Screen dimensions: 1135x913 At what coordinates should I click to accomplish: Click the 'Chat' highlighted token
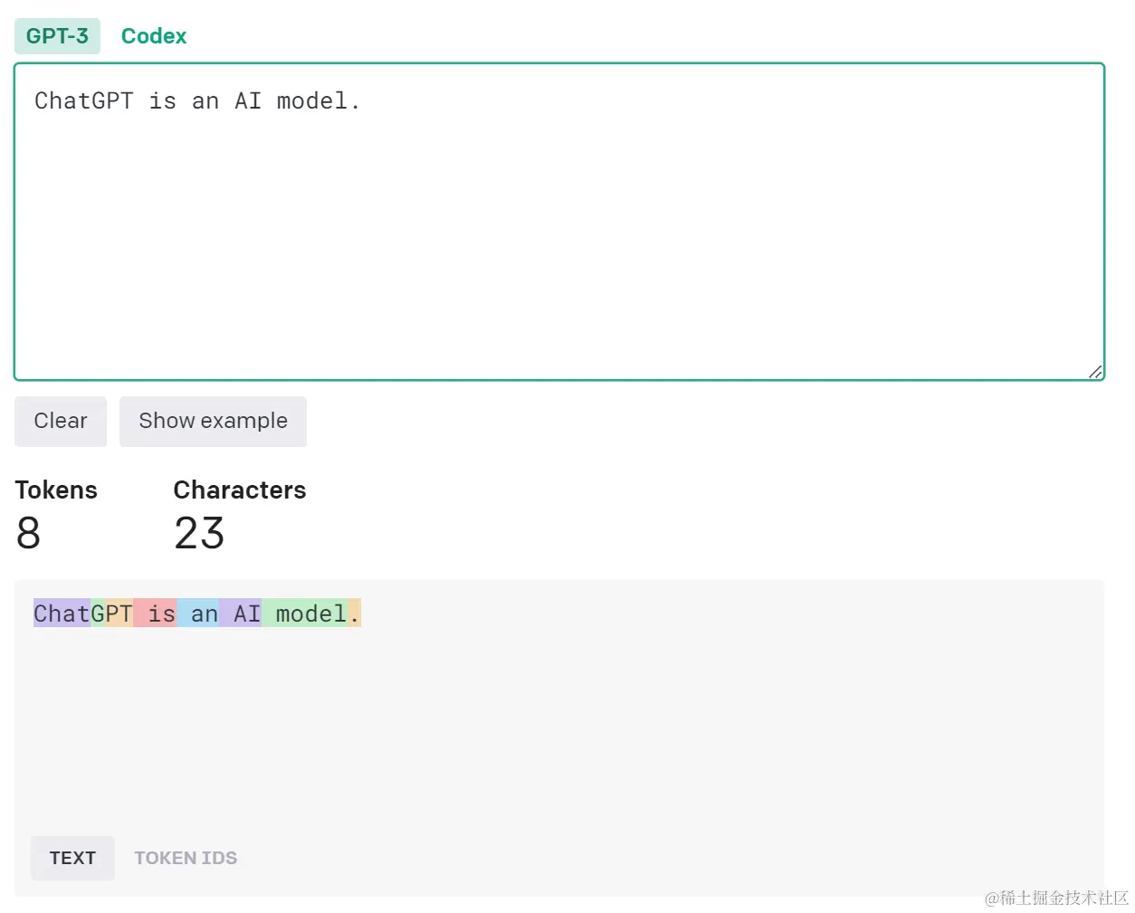pyautogui.click(x=62, y=613)
